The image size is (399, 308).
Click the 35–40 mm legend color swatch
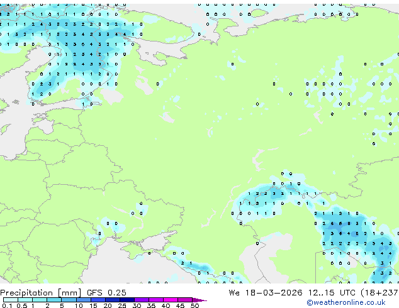[156, 300]
